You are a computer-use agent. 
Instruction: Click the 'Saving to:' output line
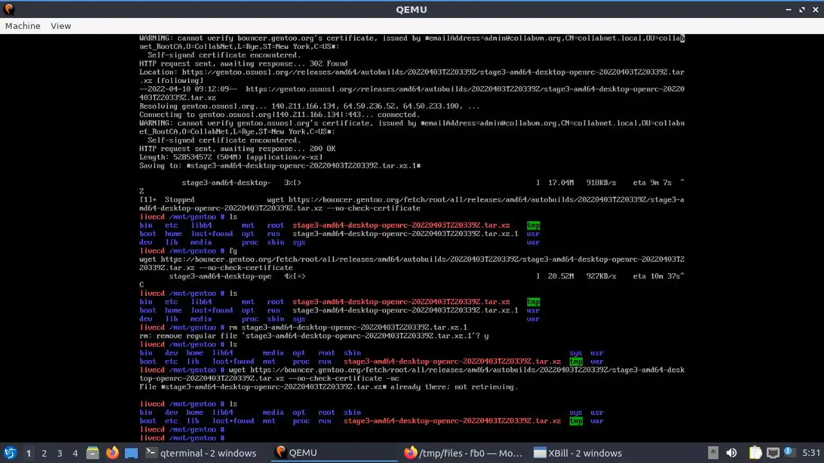tap(280, 165)
